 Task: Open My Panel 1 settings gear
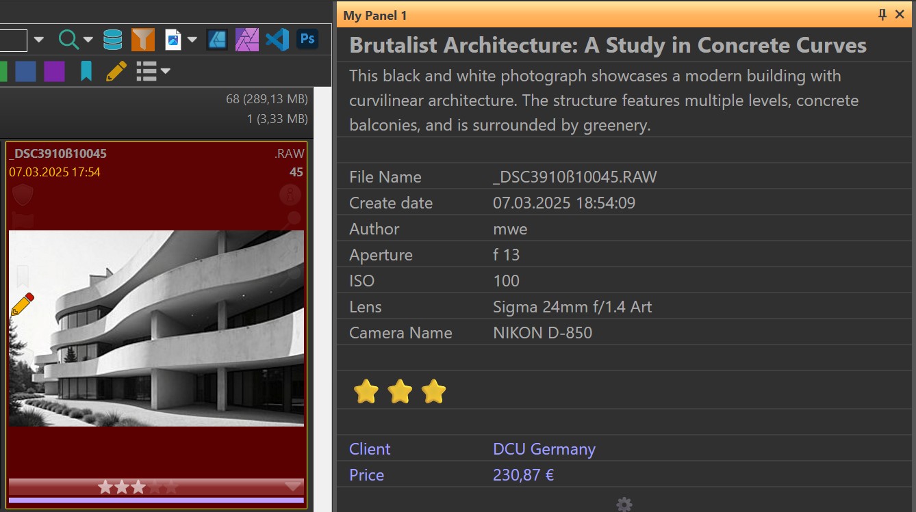click(x=624, y=504)
